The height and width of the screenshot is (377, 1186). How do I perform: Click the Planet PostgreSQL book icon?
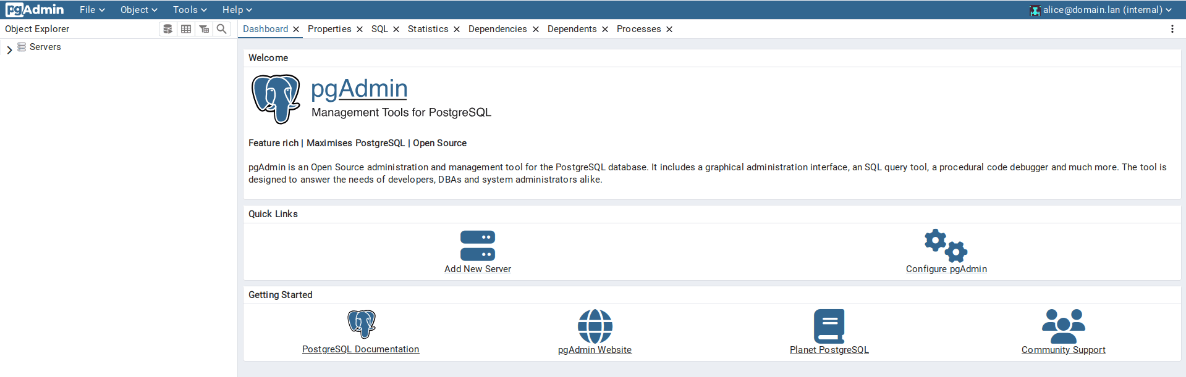(x=829, y=326)
